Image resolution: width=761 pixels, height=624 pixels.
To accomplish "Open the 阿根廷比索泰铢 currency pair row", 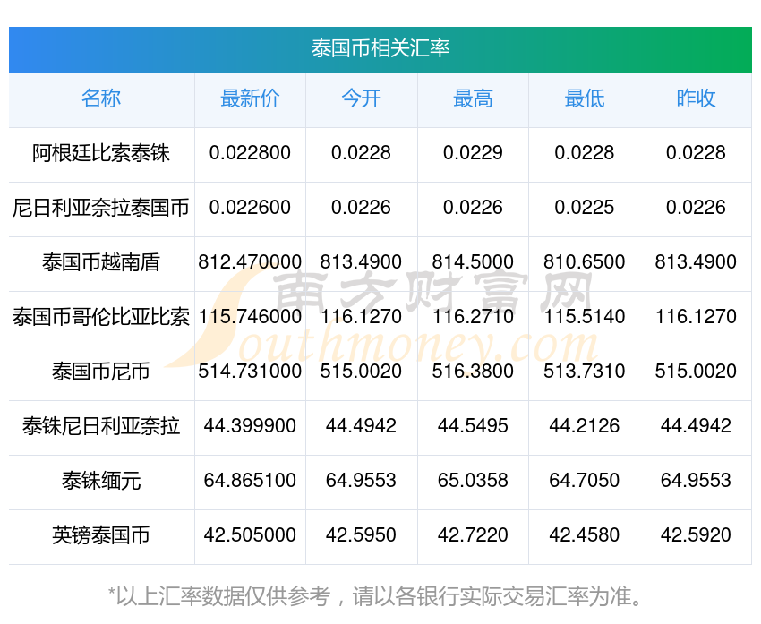I will coord(101,153).
